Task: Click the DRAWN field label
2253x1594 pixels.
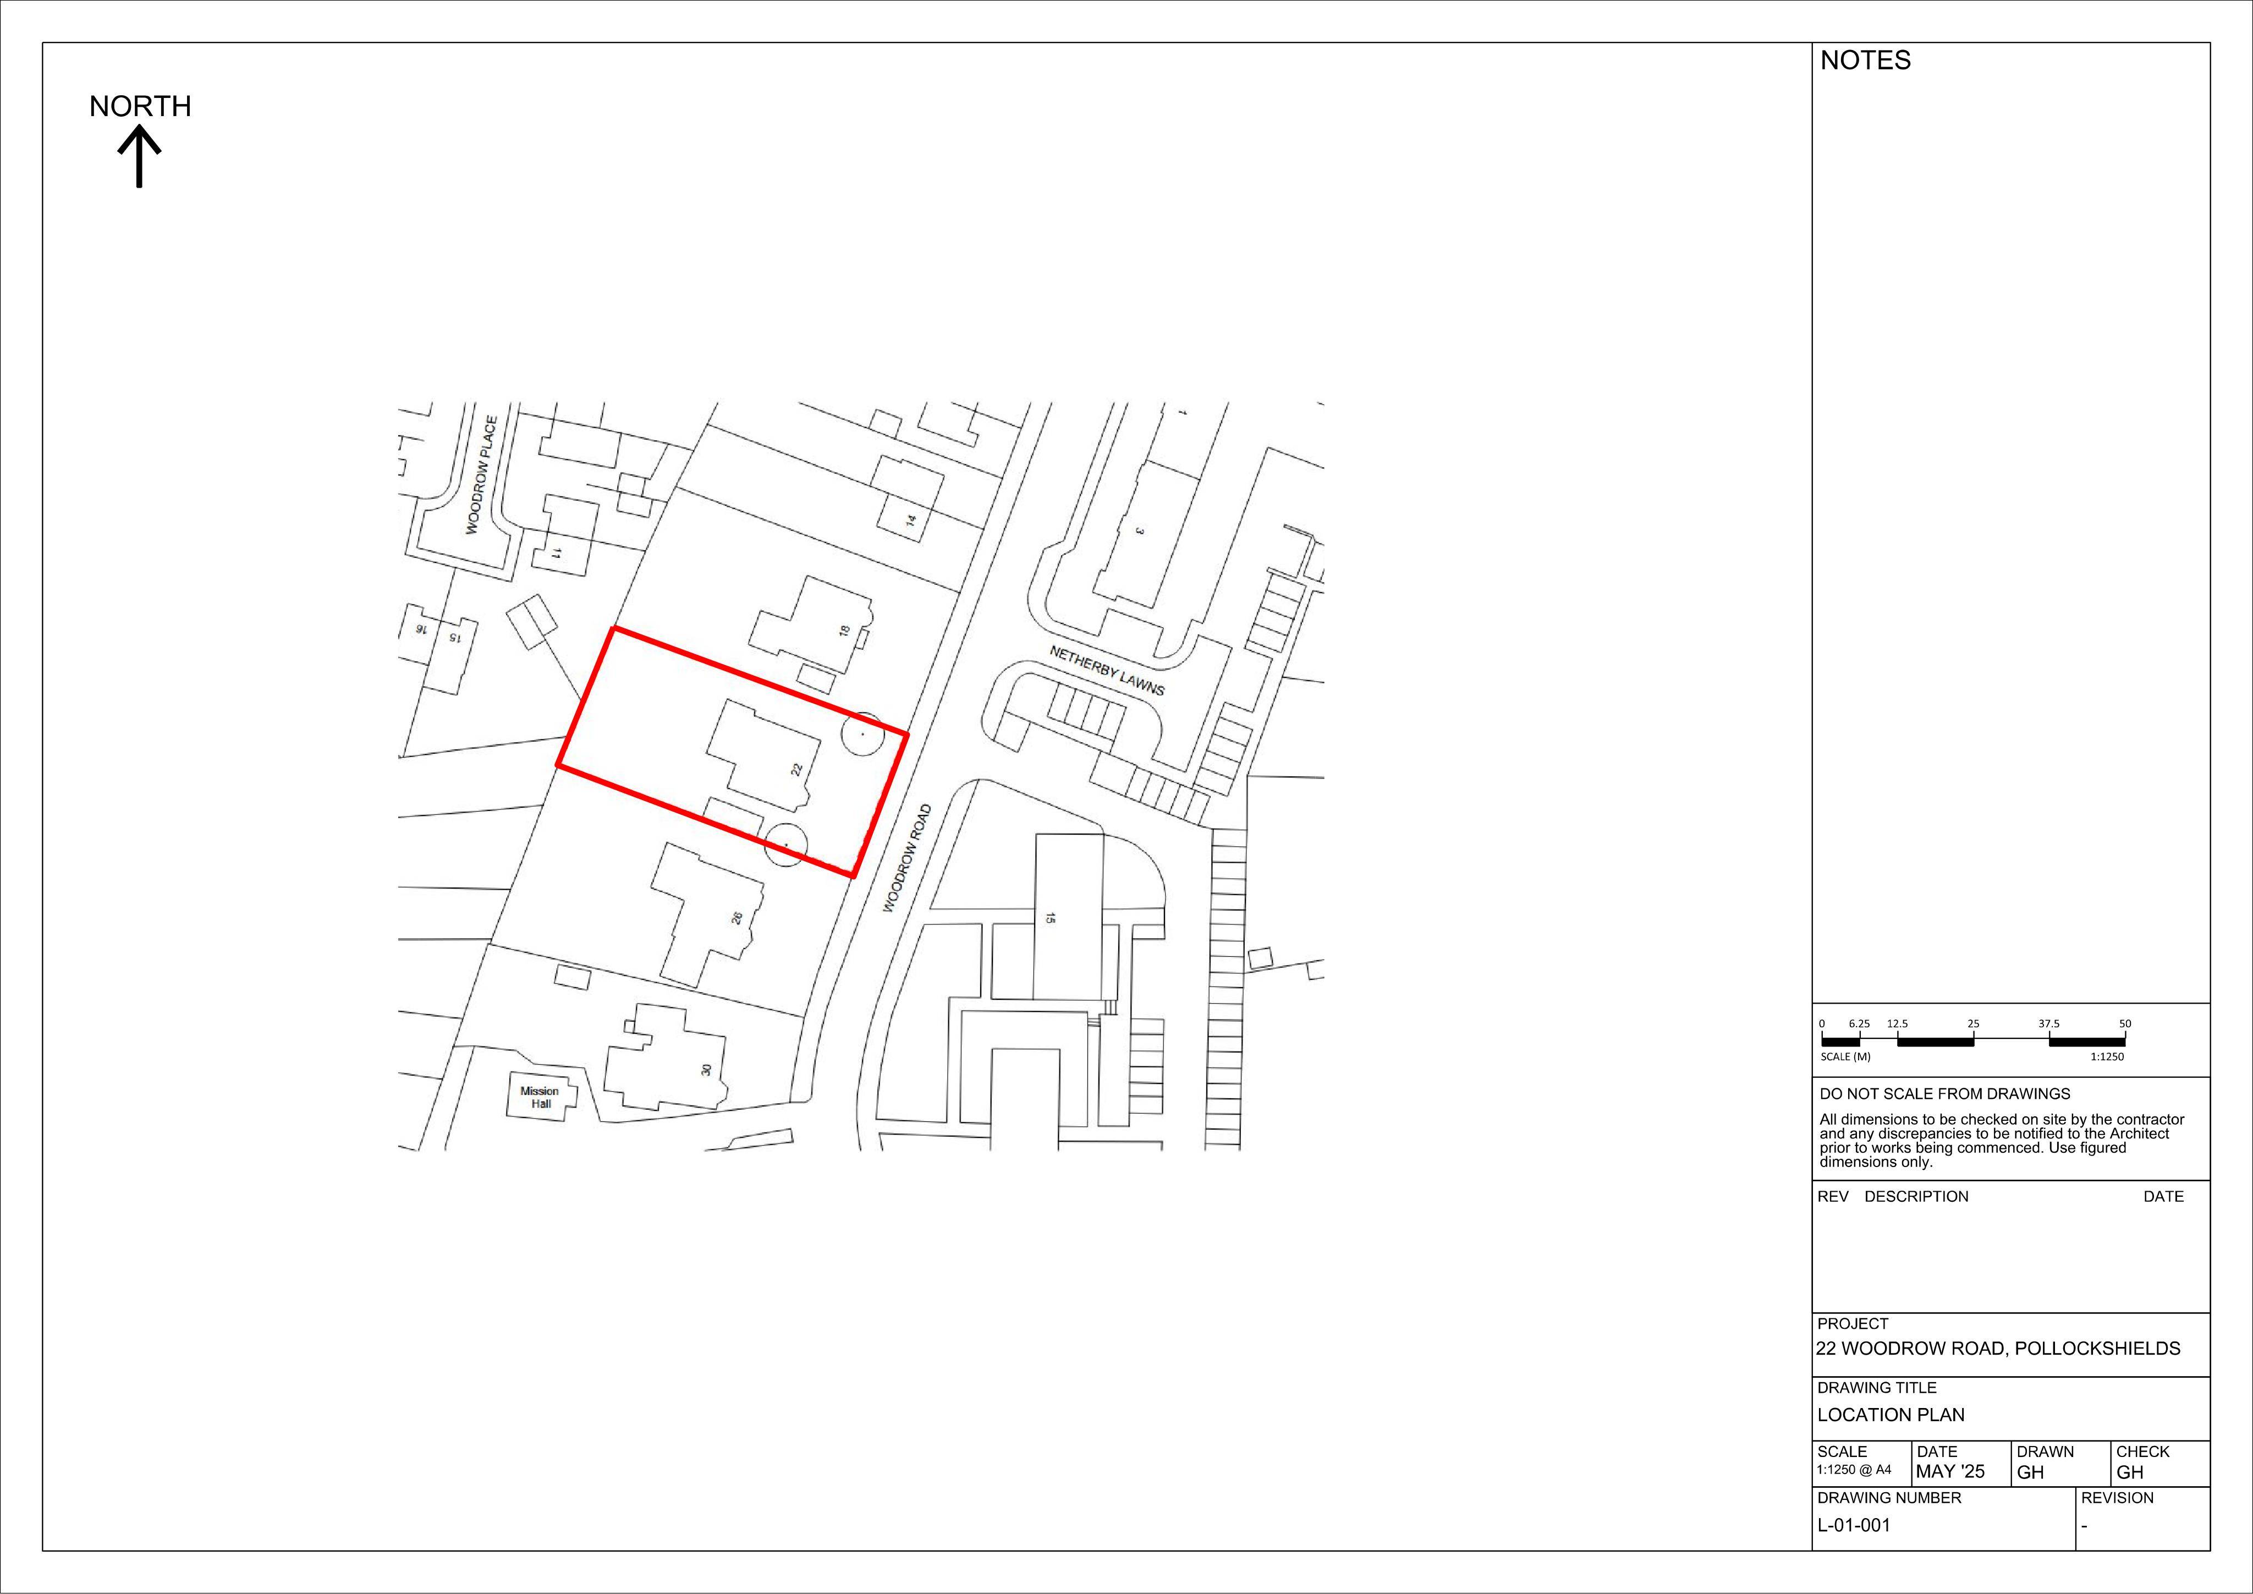Action: point(2045,1451)
